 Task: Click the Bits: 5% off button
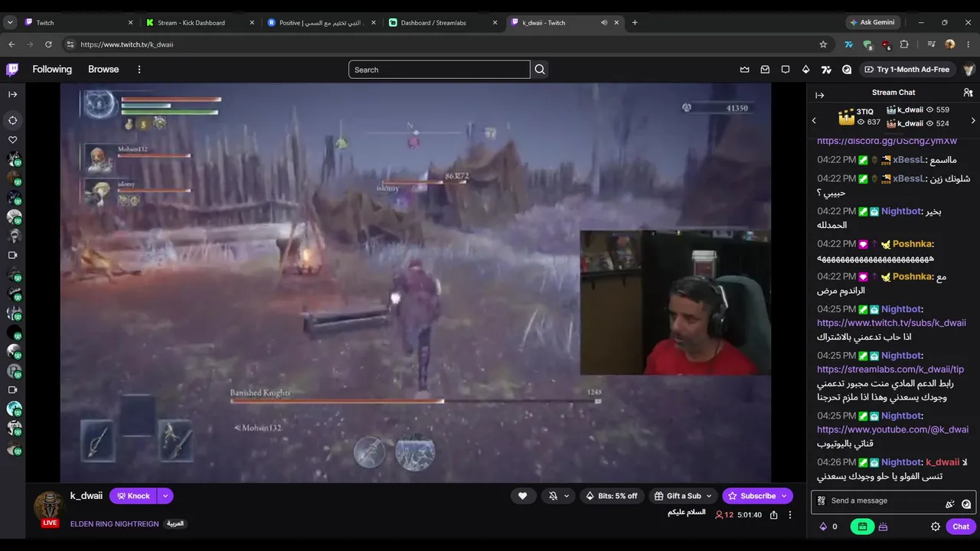tap(612, 496)
